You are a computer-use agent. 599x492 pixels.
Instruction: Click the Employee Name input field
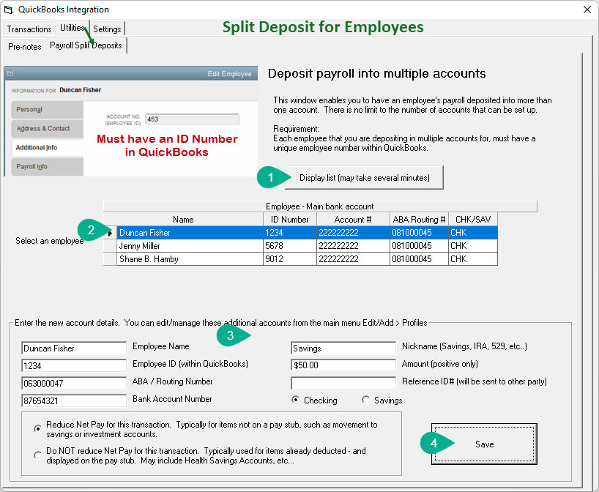[74, 348]
